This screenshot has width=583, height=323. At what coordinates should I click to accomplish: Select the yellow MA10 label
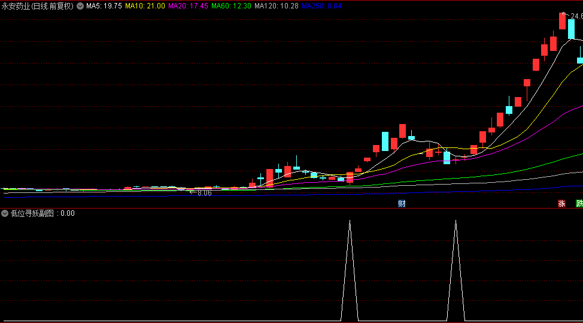145,6
